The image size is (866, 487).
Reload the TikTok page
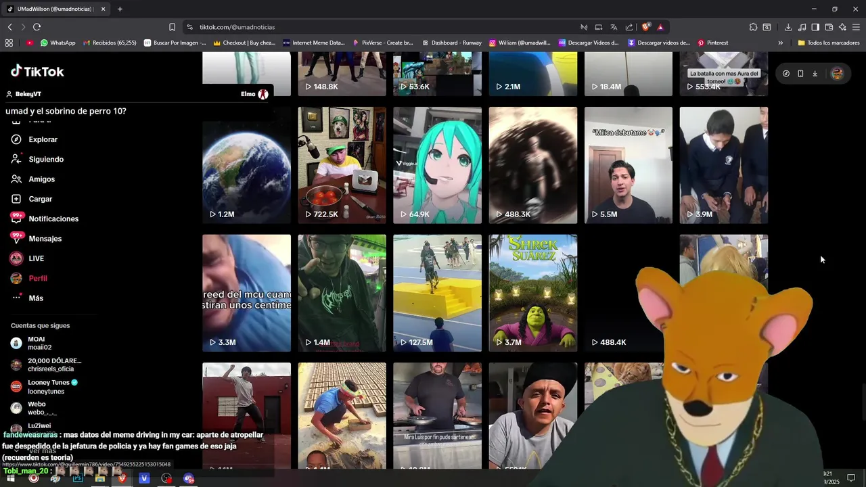[x=37, y=27]
